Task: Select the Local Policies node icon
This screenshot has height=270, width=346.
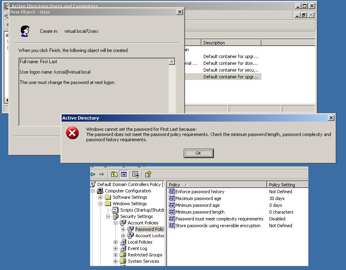Action: tap(123, 242)
